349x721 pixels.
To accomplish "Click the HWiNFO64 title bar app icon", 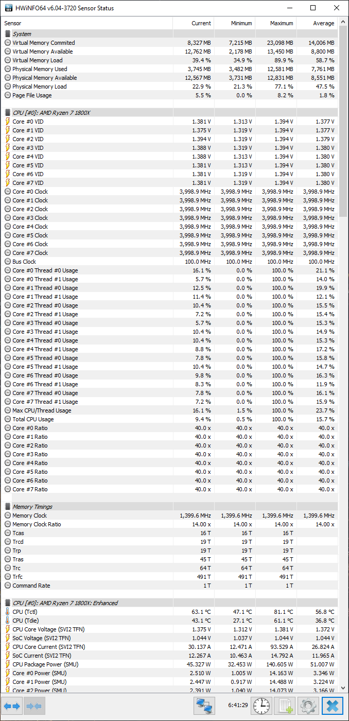I will point(9,8).
